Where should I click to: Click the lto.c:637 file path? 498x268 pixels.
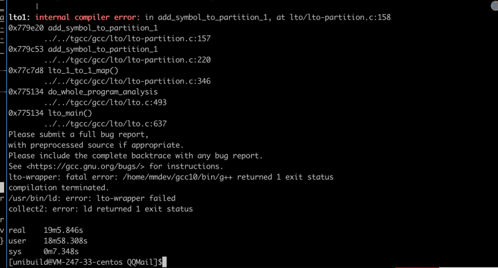coord(105,124)
